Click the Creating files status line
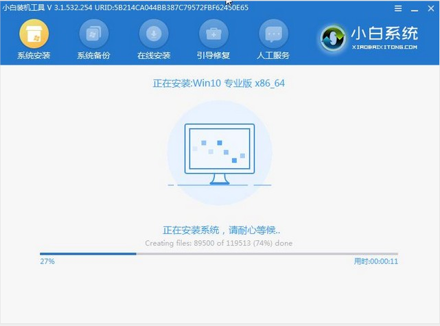Viewport: 440px width, 326px height. (x=220, y=243)
